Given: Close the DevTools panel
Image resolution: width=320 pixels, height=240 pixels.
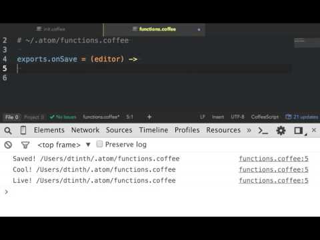Looking at the screenshot, I should [314, 130].
